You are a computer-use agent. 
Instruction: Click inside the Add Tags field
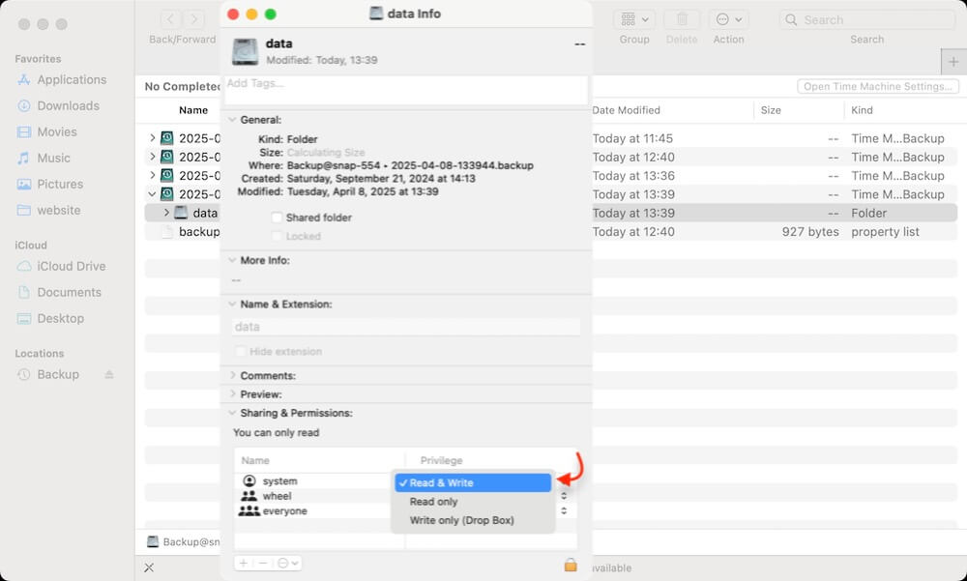(x=406, y=86)
